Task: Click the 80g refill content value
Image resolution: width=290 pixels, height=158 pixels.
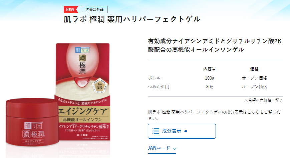Action: (x=210, y=87)
